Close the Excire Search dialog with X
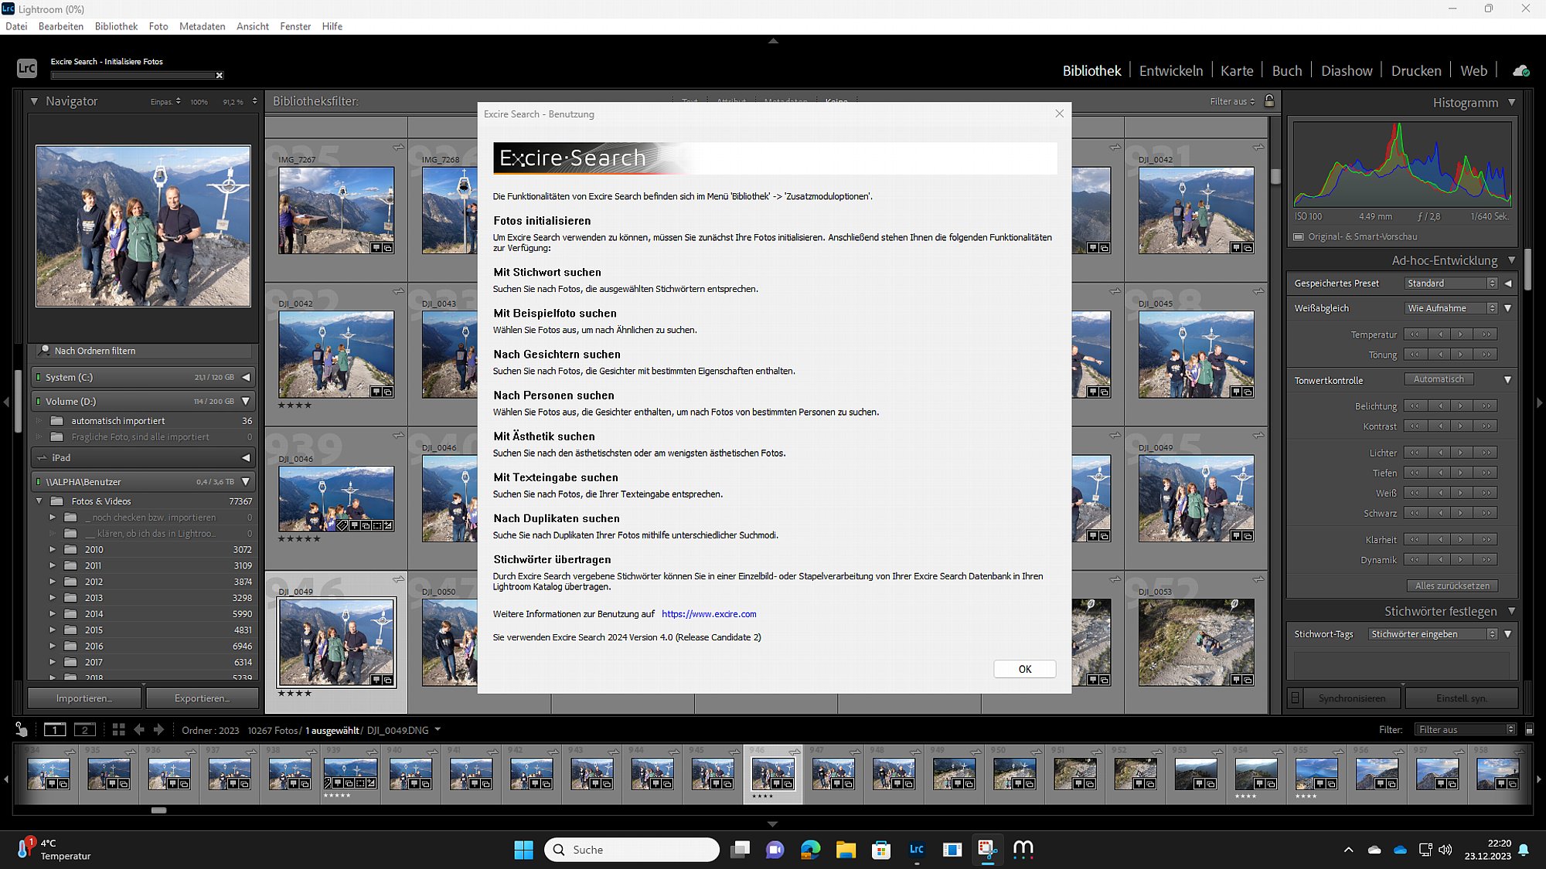1546x869 pixels. pos(1059,114)
